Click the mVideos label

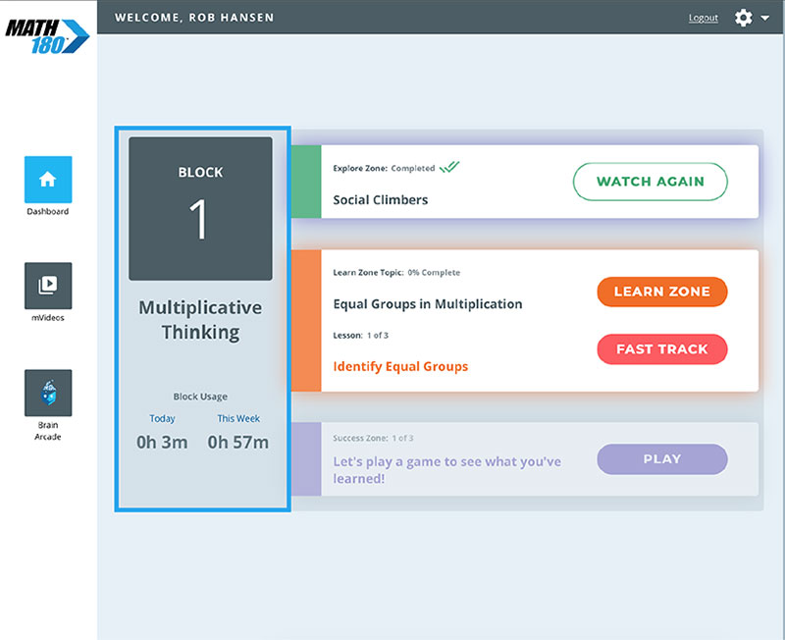pos(47,317)
